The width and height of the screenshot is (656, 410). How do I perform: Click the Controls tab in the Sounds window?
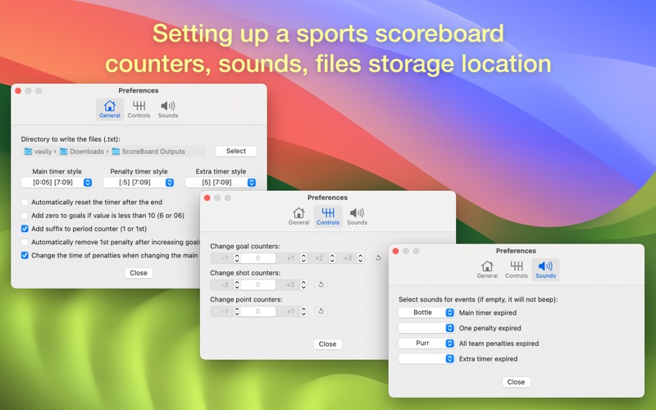pos(517,270)
